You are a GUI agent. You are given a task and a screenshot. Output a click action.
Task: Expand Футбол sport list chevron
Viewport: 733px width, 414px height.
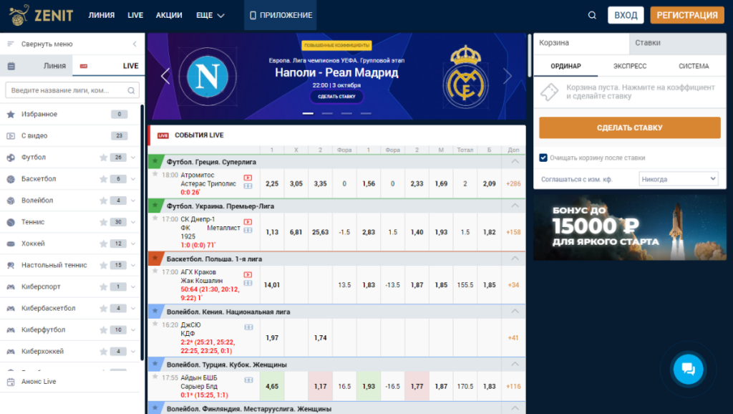[x=133, y=158]
